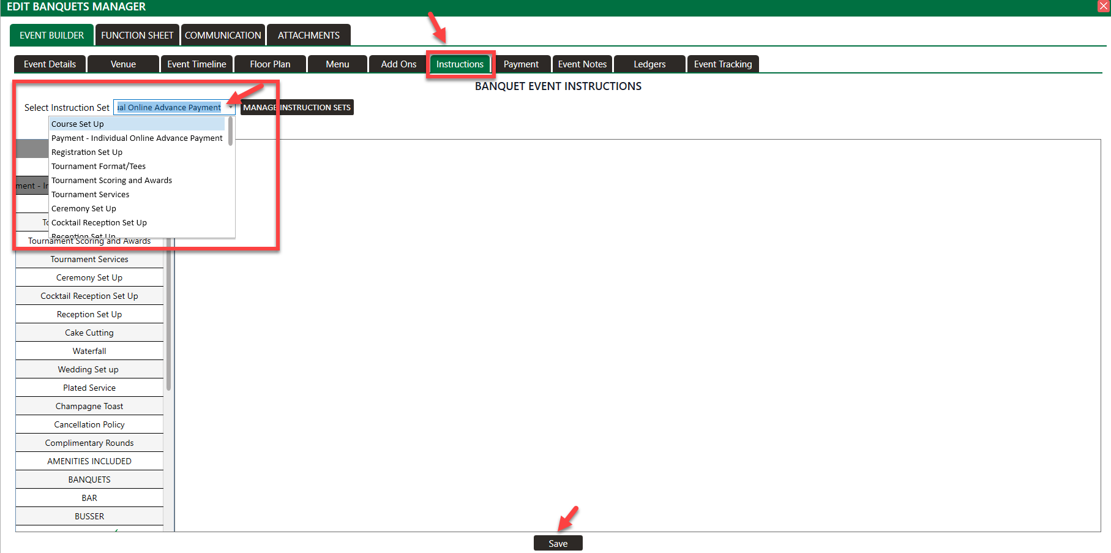Image resolution: width=1111 pixels, height=553 pixels.
Task: Click inside the large instructions text area
Action: (x=637, y=336)
